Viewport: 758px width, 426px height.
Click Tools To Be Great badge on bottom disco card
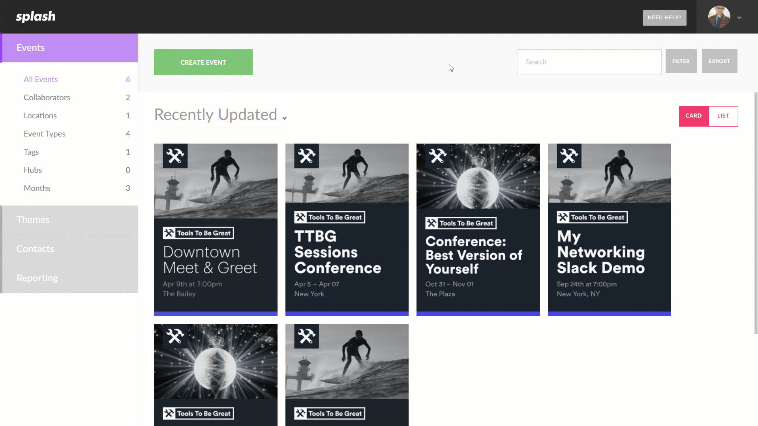[198, 413]
